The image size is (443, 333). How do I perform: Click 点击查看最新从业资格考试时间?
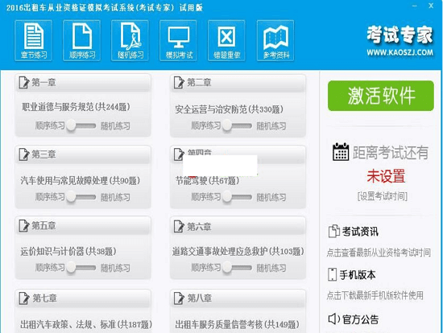[379, 253]
